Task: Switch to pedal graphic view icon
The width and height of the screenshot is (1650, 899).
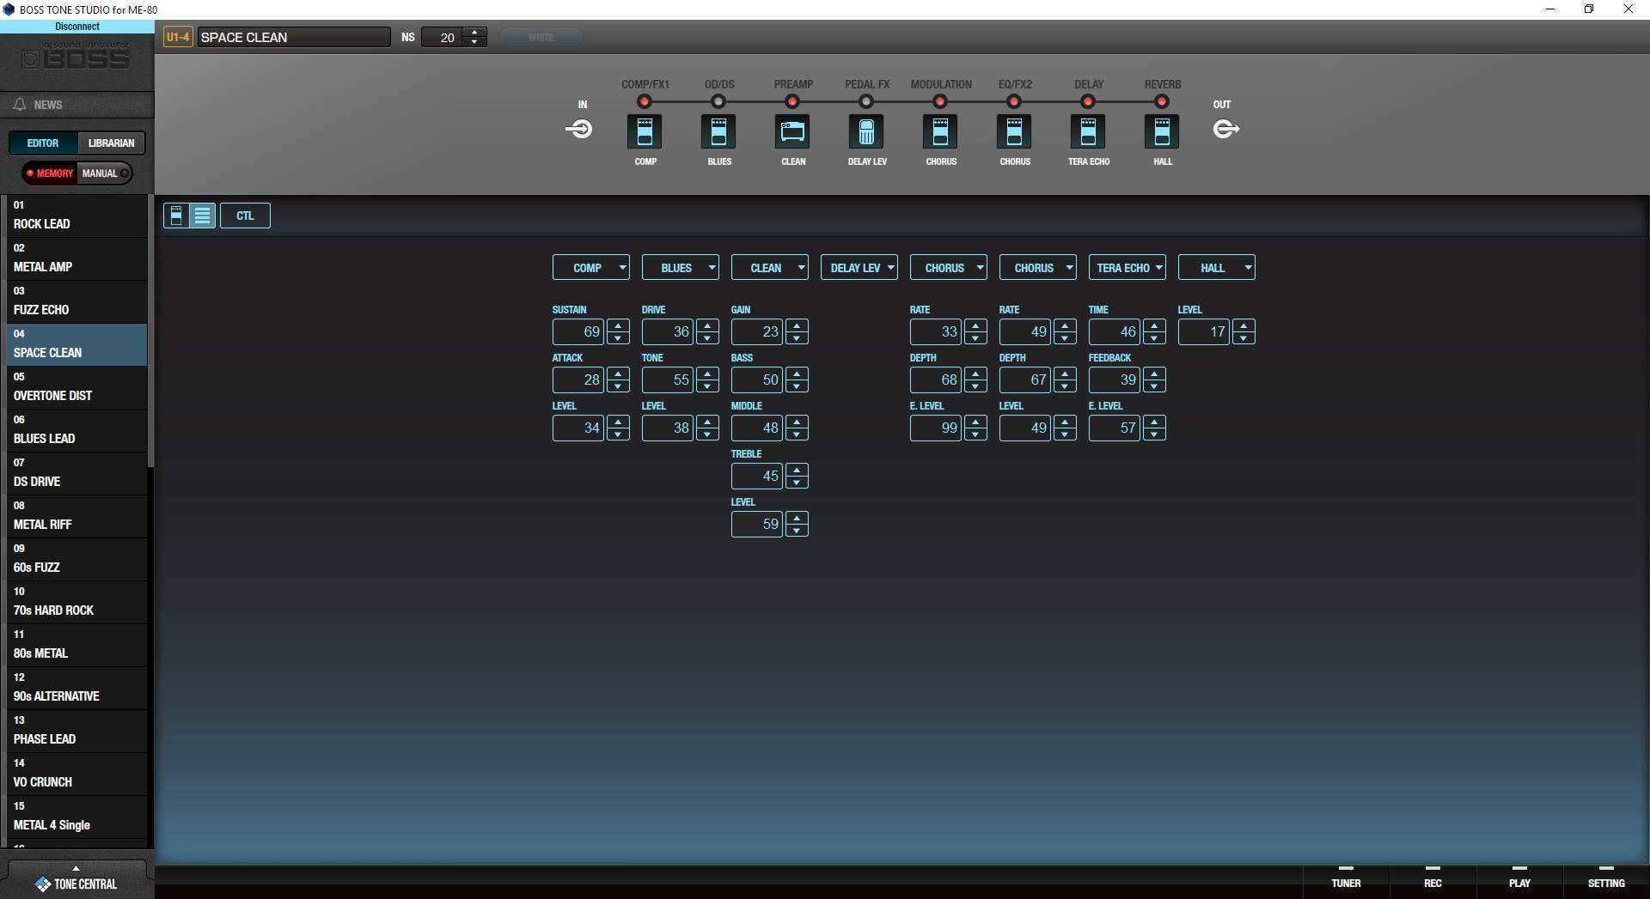Action: point(176,216)
